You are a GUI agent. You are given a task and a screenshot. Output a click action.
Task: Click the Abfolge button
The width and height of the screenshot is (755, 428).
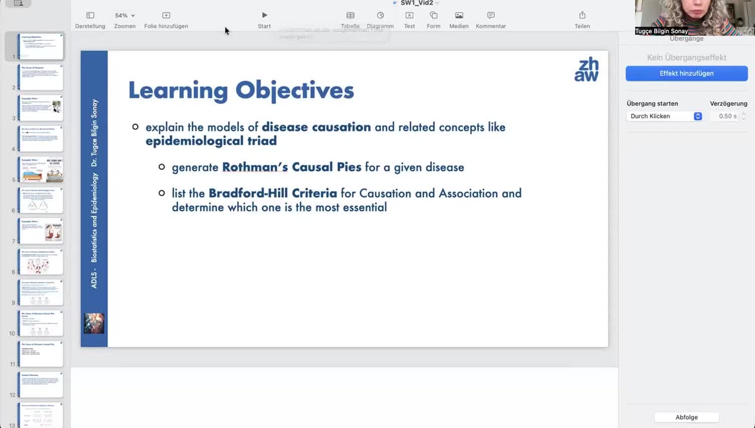tap(687, 417)
